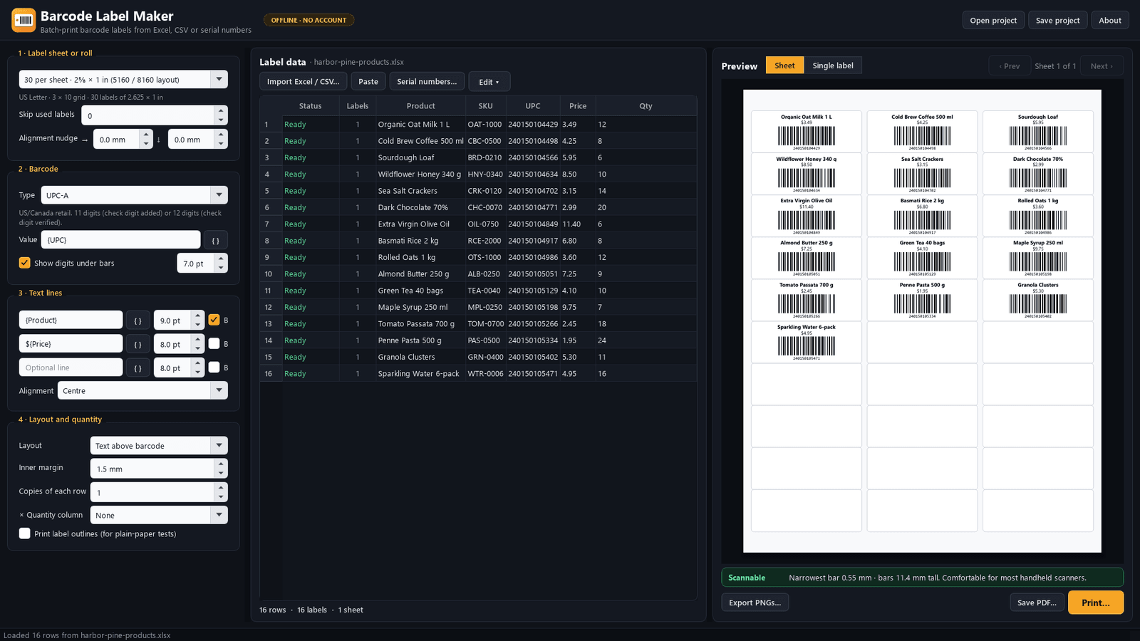Click Import Excel / CSV button
This screenshot has height=641, width=1140.
point(303,81)
